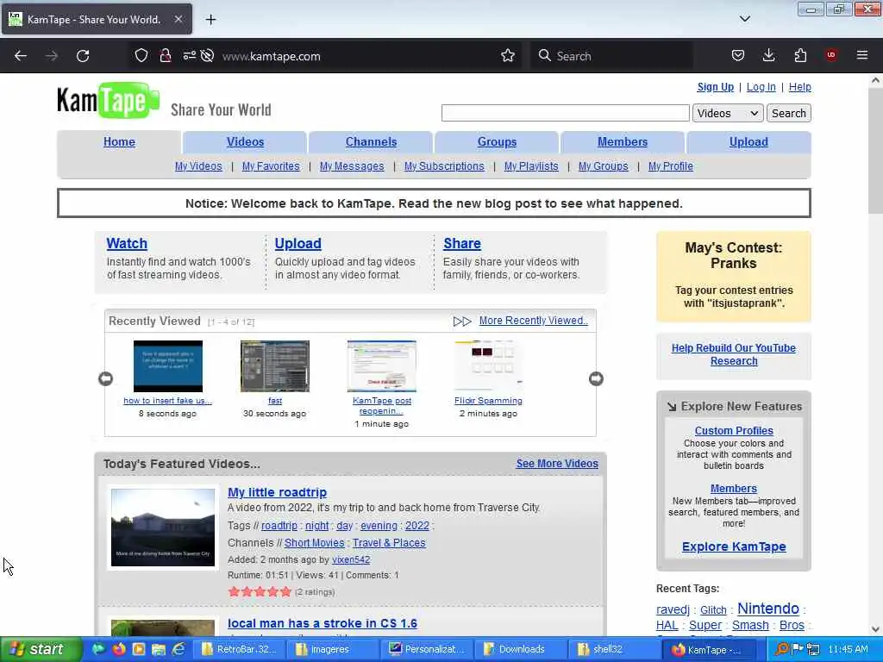
Task: Open the 'fast' video thumbnail
Action: coord(275,365)
